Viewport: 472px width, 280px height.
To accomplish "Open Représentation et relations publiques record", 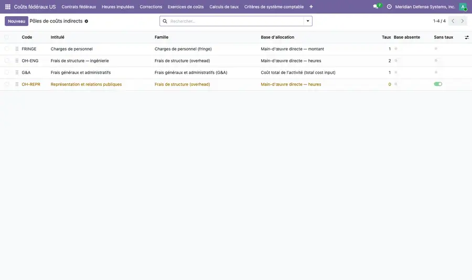I will click(86, 84).
